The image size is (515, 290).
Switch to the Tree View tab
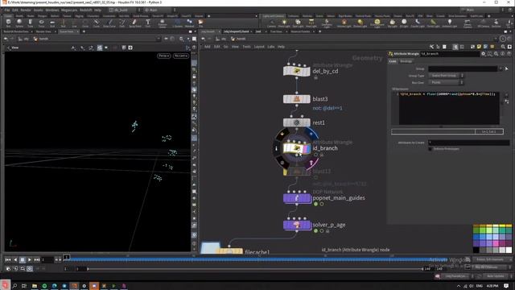[x=276, y=31]
